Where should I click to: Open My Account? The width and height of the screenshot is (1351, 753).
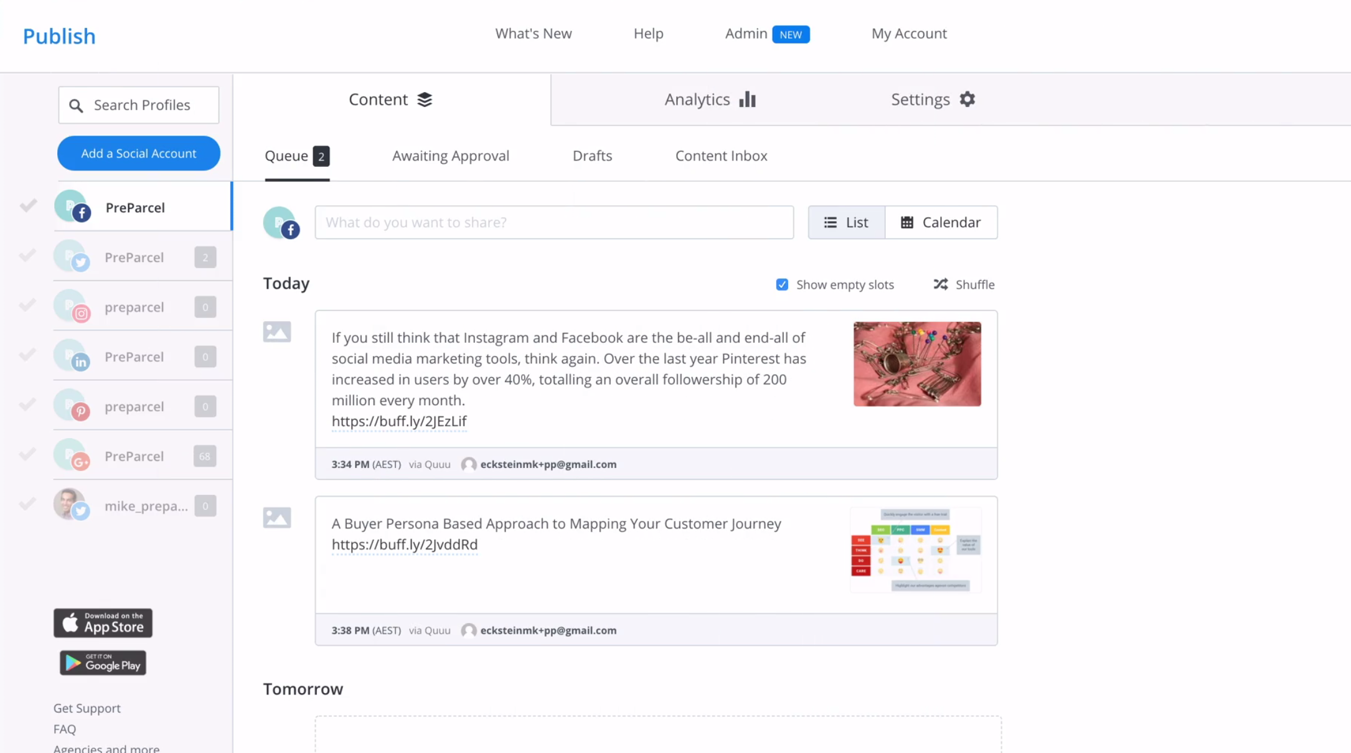[909, 34]
